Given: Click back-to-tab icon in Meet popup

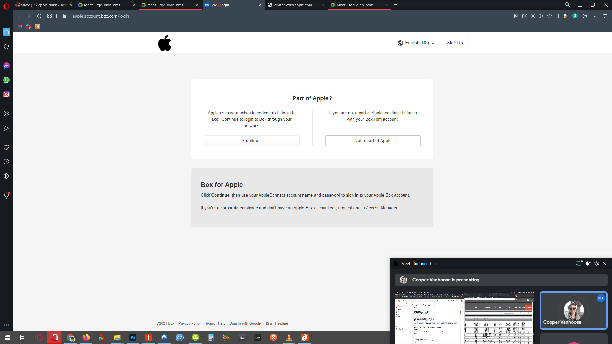Looking at the screenshot, I should (579, 263).
